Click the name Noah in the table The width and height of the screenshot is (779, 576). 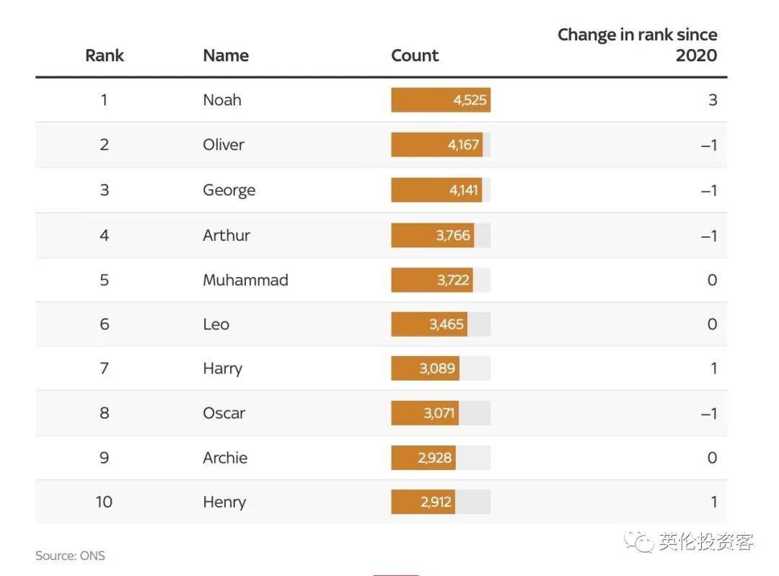222,100
